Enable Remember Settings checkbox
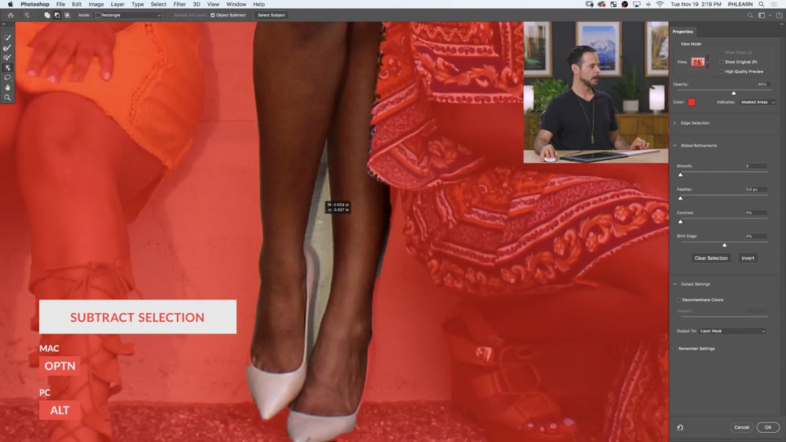Viewport: 786px width, 442px height. click(x=675, y=348)
